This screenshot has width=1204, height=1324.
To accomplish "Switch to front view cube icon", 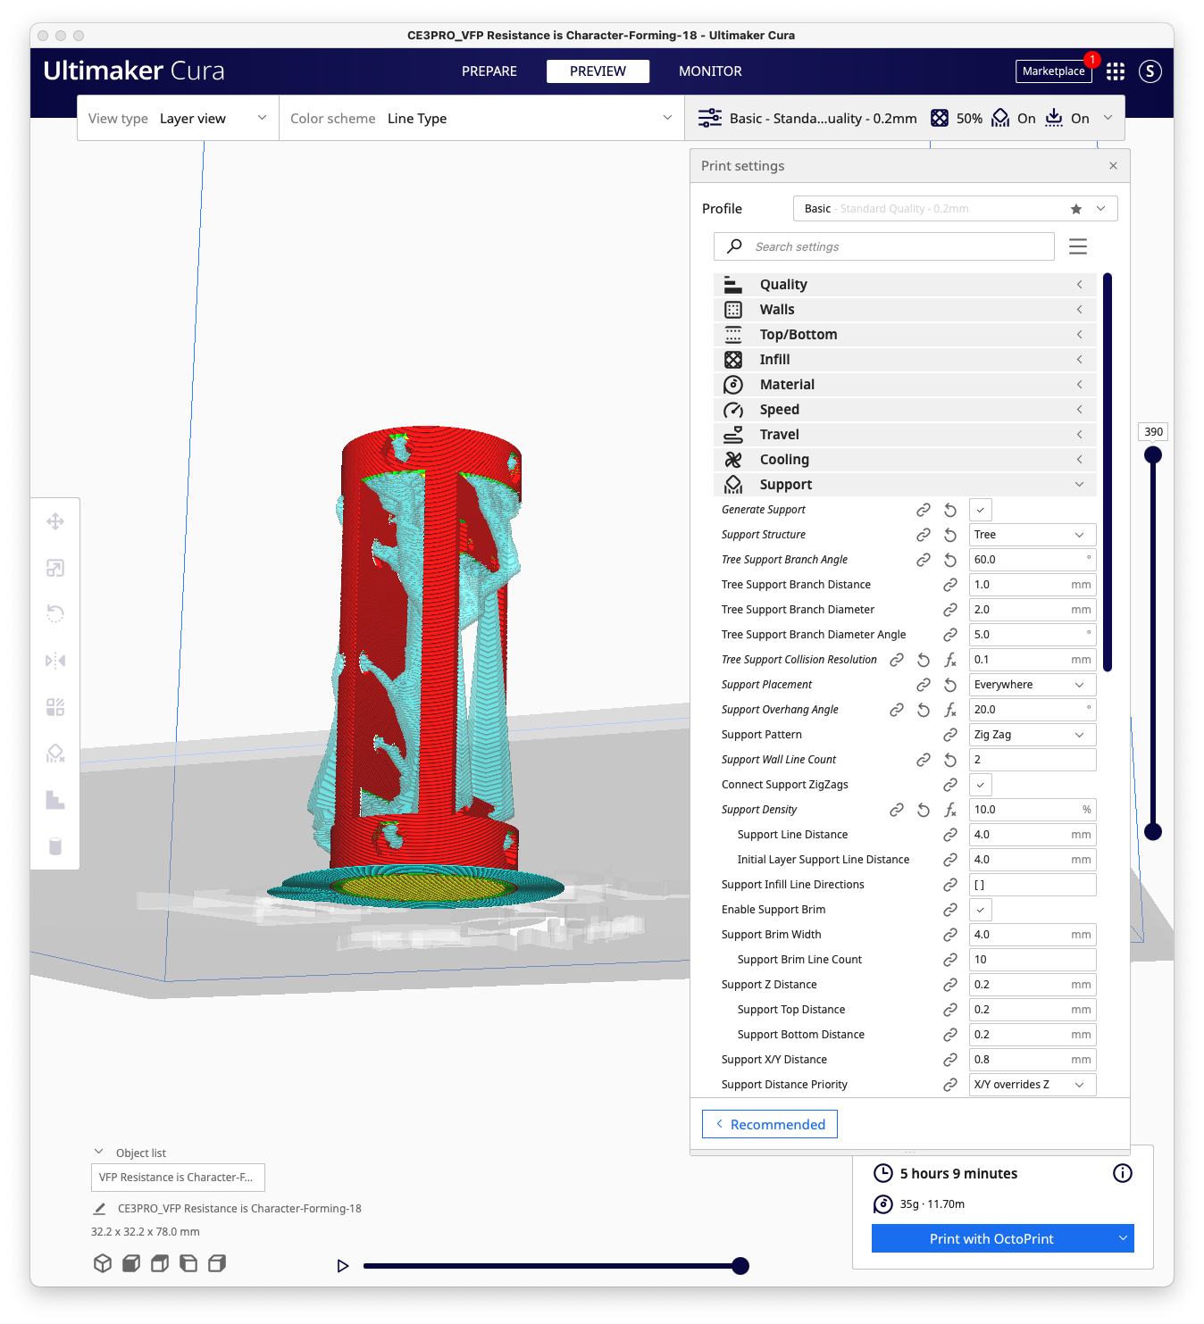I will (x=131, y=1263).
